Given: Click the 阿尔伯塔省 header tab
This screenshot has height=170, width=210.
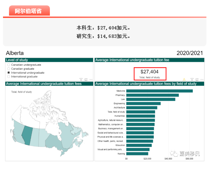Looking at the screenshot, I should (x=29, y=11).
